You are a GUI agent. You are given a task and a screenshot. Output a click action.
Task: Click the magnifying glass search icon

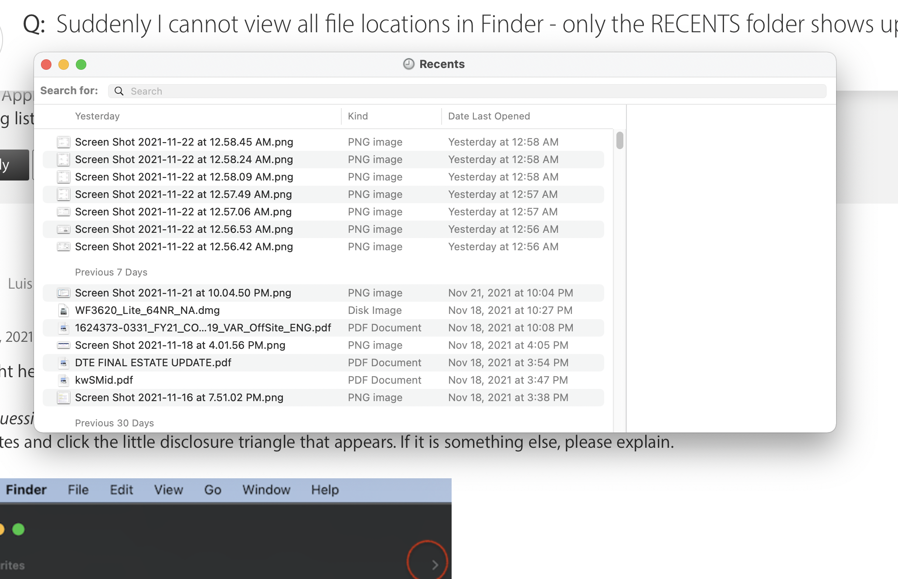point(119,91)
